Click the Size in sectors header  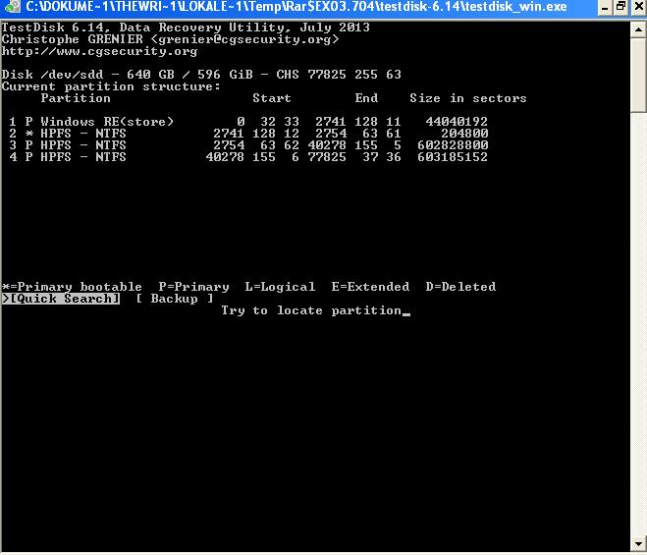coord(468,98)
